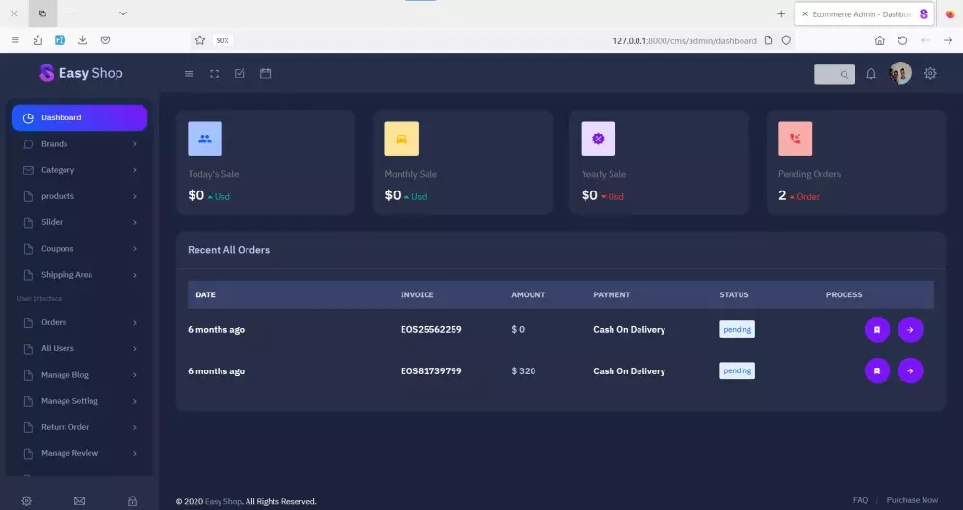Viewport: 963px width, 510px height.
Task: Open the Brands menu item
Action: click(x=79, y=144)
